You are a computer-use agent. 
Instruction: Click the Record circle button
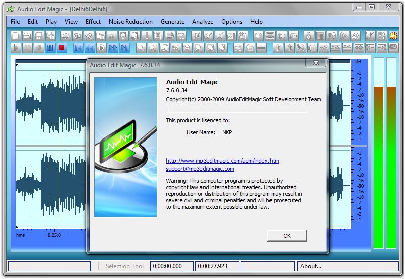click(x=39, y=47)
